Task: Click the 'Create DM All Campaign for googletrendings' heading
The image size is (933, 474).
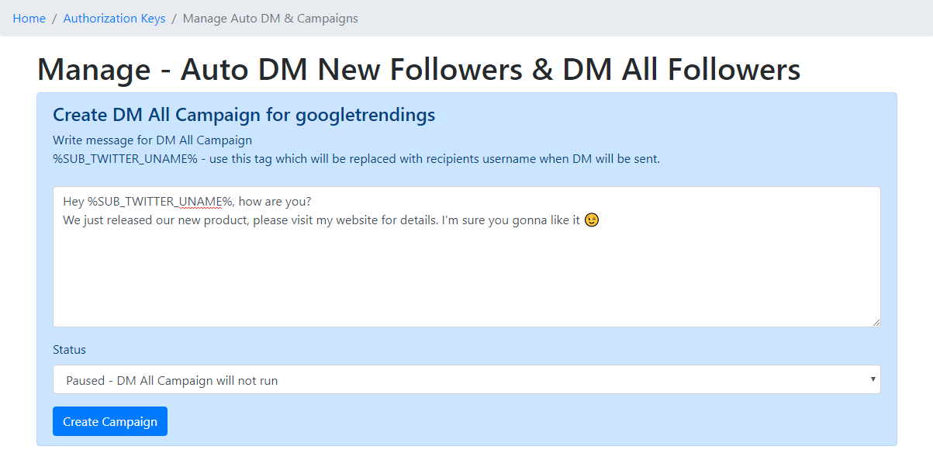Action: (x=244, y=115)
